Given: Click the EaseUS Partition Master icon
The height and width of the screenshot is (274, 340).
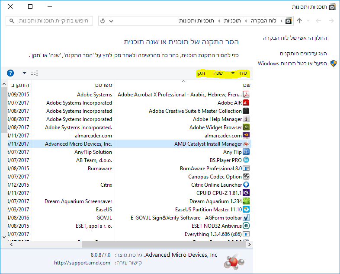Looking at the screenshot, I should (246, 209).
